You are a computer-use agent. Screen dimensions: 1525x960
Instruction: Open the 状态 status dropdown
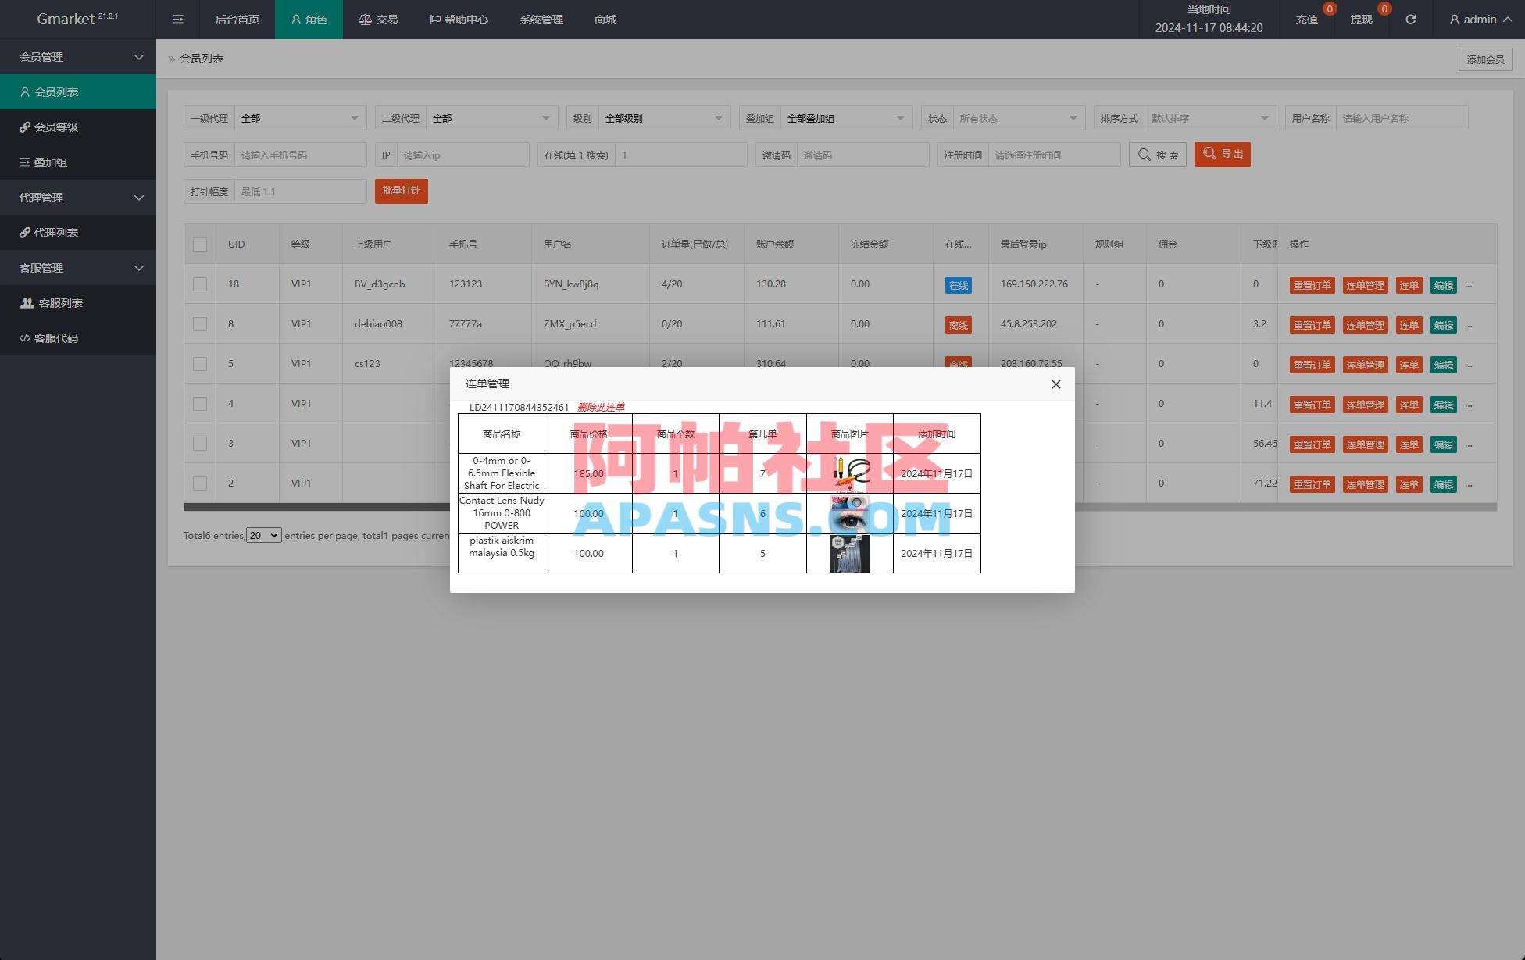click(1018, 117)
